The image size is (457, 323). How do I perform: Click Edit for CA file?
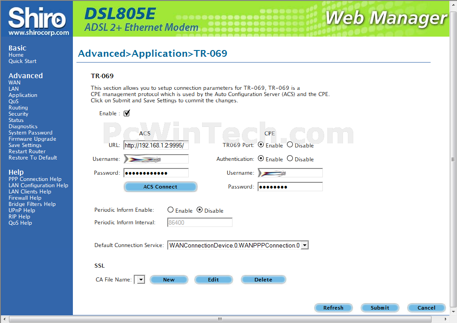[214, 280]
